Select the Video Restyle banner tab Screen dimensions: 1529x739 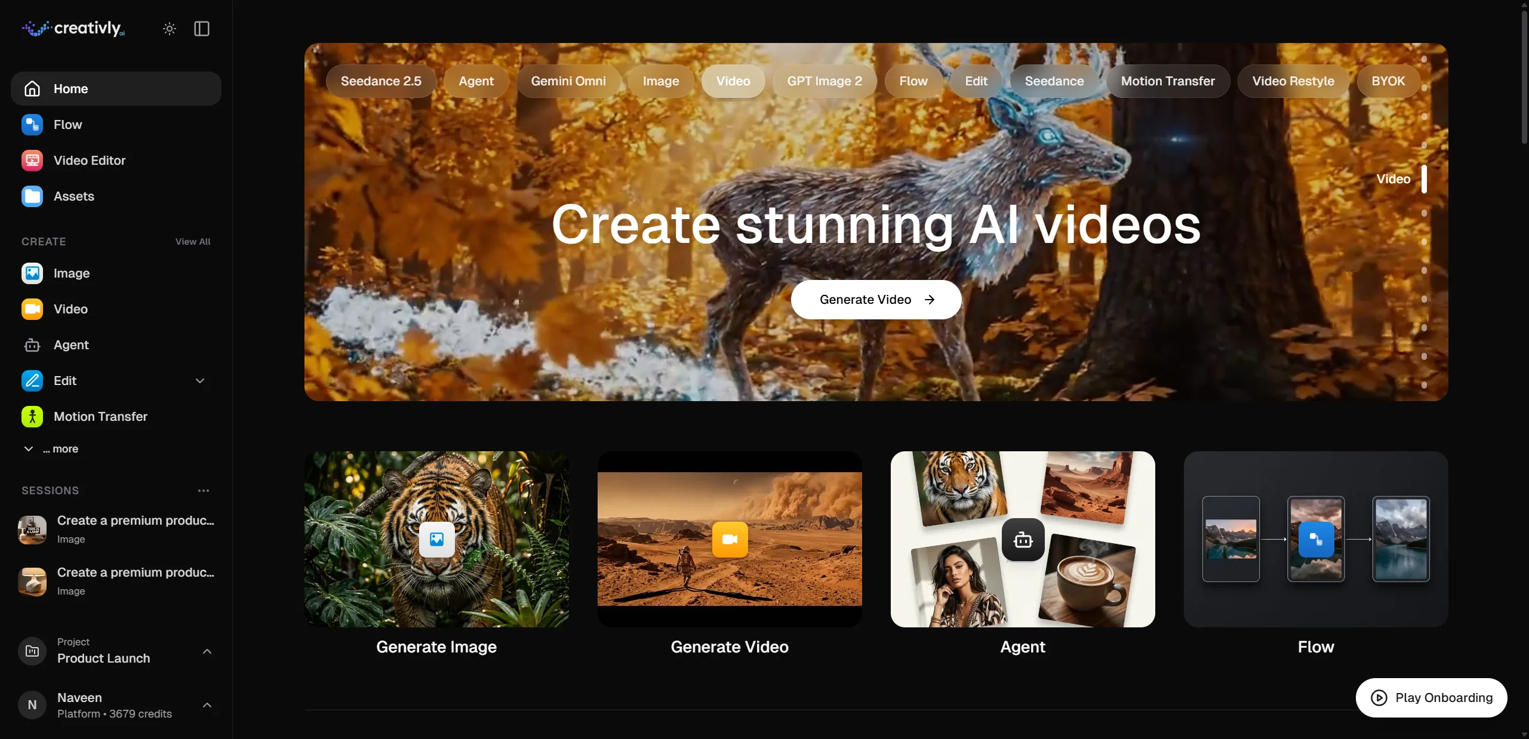tap(1293, 81)
